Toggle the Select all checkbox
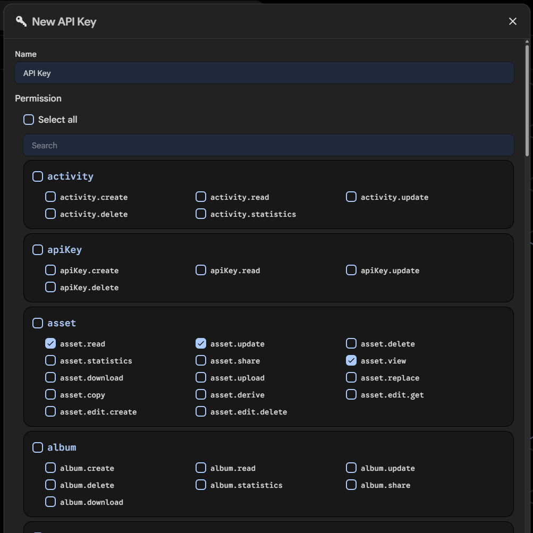Viewport: 533px width, 533px height. pos(29,120)
